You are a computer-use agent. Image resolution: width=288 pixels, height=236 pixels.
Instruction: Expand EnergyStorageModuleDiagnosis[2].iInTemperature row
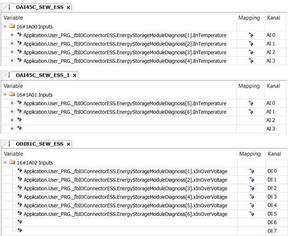(x=12, y=44)
